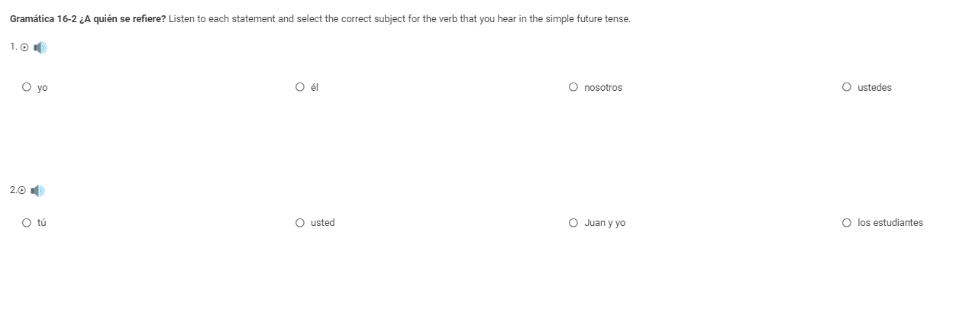The image size is (953, 313).
Task: Click the 'tú' label text
Action: tap(42, 223)
